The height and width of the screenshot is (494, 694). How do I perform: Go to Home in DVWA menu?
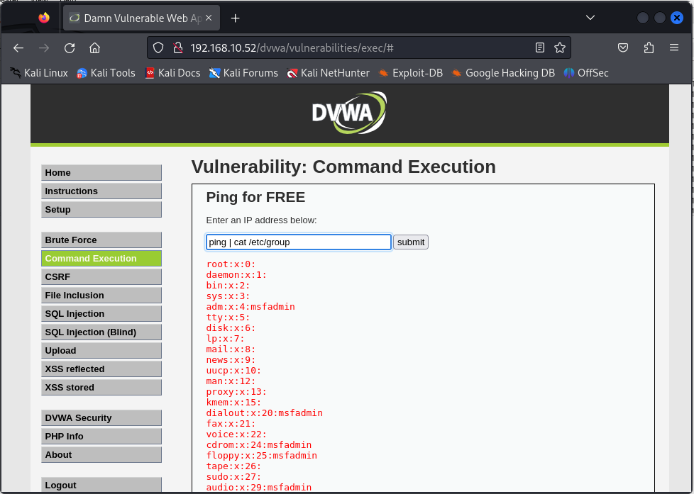101,172
